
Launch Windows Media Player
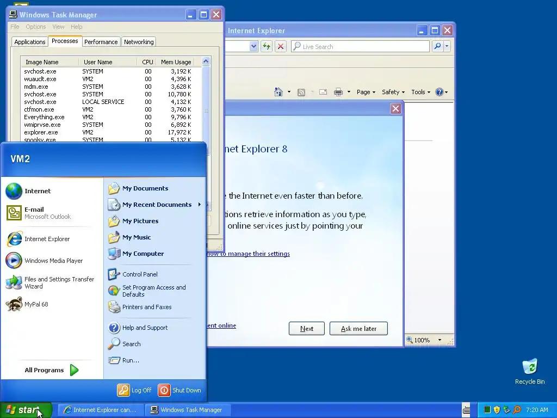click(x=44, y=261)
